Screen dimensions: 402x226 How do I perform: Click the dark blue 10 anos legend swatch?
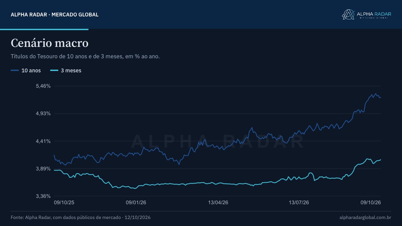pyautogui.click(x=15, y=70)
